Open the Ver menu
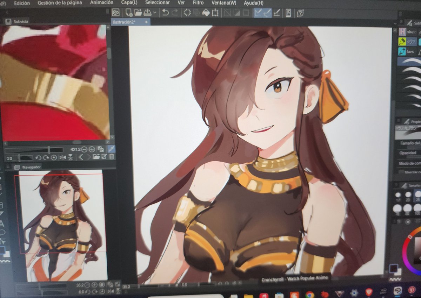Image resolution: width=421 pixels, height=298 pixels. coord(181,2)
